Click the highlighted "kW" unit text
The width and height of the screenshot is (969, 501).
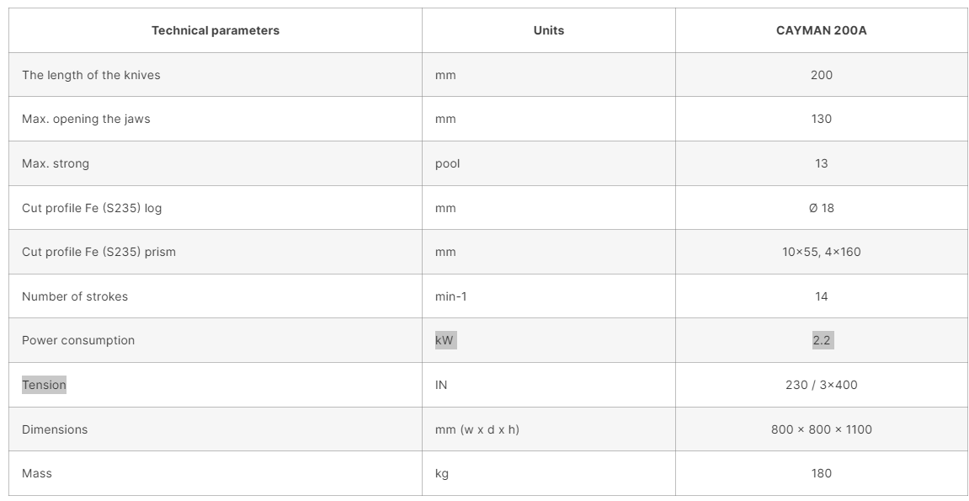(x=445, y=340)
